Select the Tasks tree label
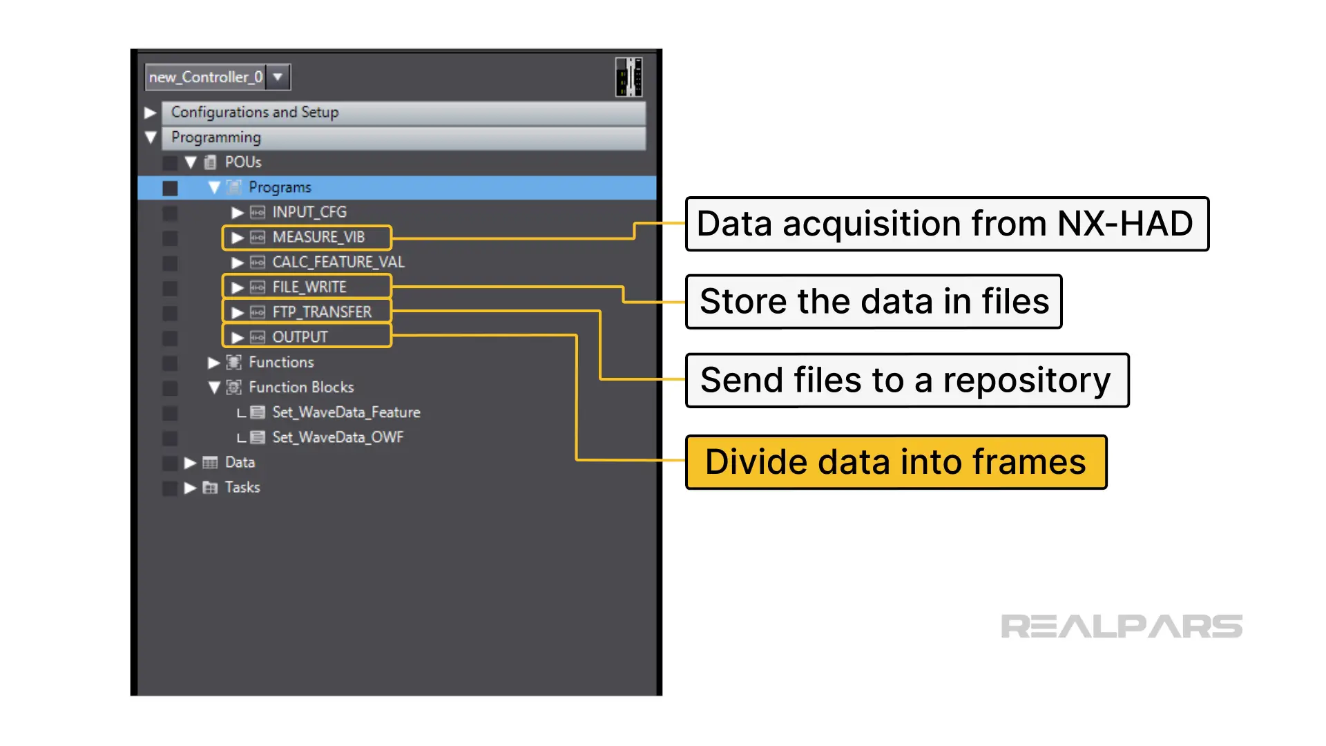 pos(242,488)
